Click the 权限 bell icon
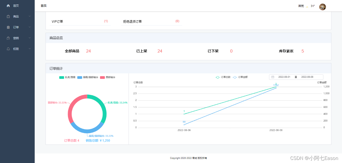Image resolution: width=342 pixels, height=163 pixels. click(8, 49)
